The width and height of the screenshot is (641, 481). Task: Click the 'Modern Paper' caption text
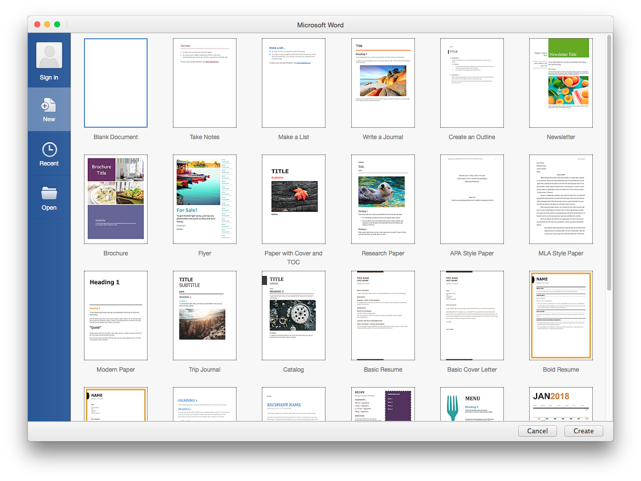[x=116, y=370]
